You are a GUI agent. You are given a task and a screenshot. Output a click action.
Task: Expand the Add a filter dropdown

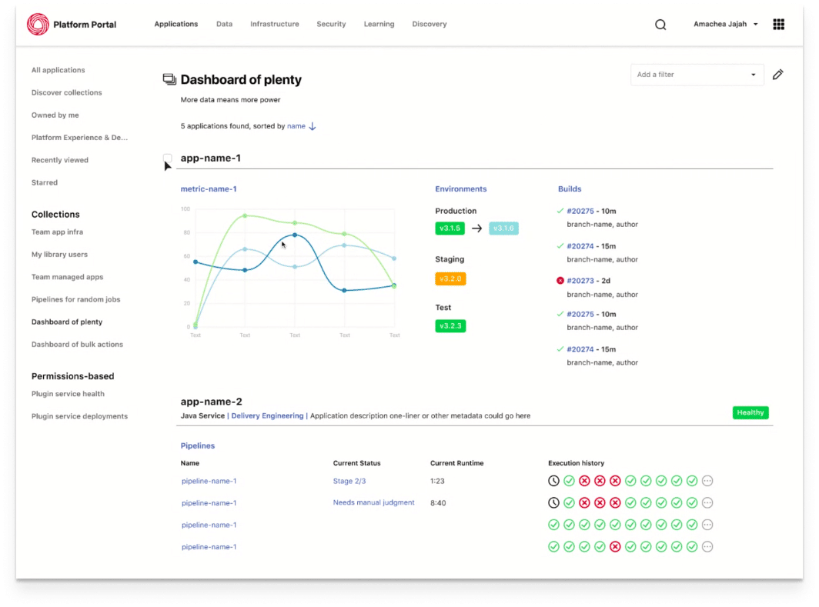tap(697, 75)
